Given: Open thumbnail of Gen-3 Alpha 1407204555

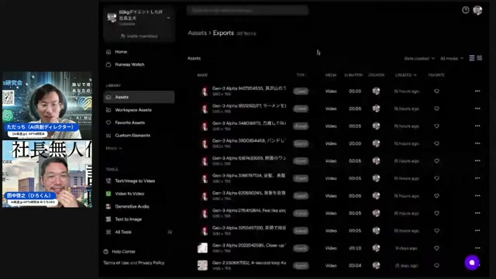Looking at the screenshot, I should pos(205,91).
